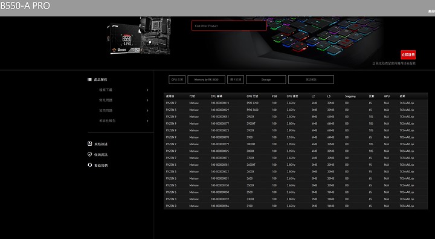Download 7C56vA0.zip in the 3100 row
The width and height of the screenshot is (435, 239).
click(407, 206)
